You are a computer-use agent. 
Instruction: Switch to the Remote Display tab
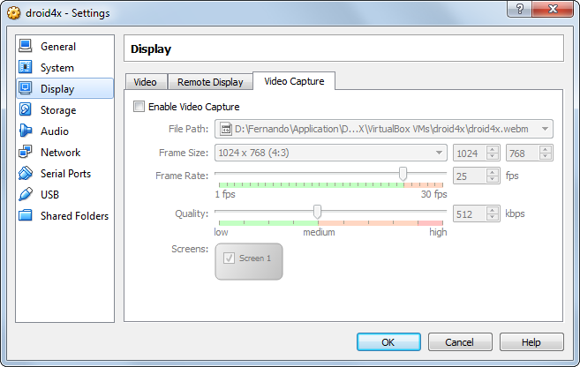(x=210, y=82)
